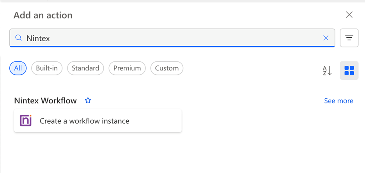Close the Add an action panel

point(349,15)
